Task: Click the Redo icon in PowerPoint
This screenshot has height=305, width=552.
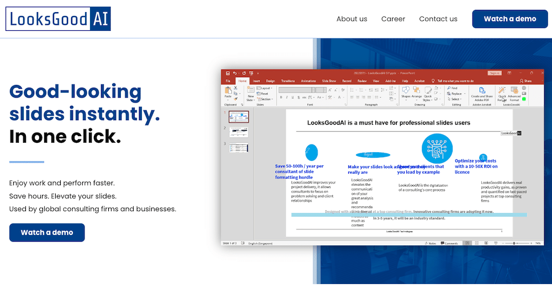Action: [244, 73]
